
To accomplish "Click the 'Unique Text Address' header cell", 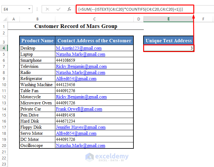I will [168, 40].
